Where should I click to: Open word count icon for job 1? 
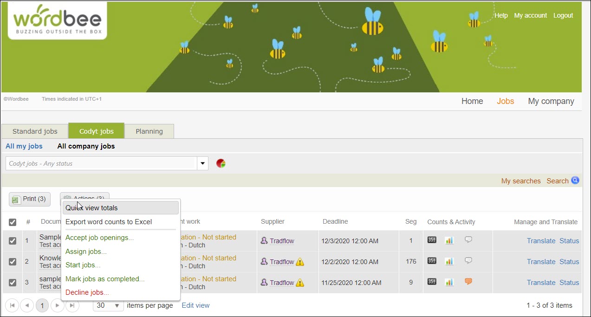[432, 240]
